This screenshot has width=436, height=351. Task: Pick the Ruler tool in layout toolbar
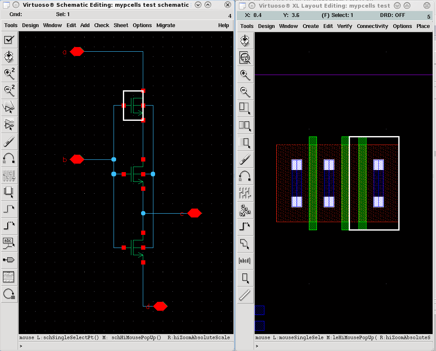[245, 295]
